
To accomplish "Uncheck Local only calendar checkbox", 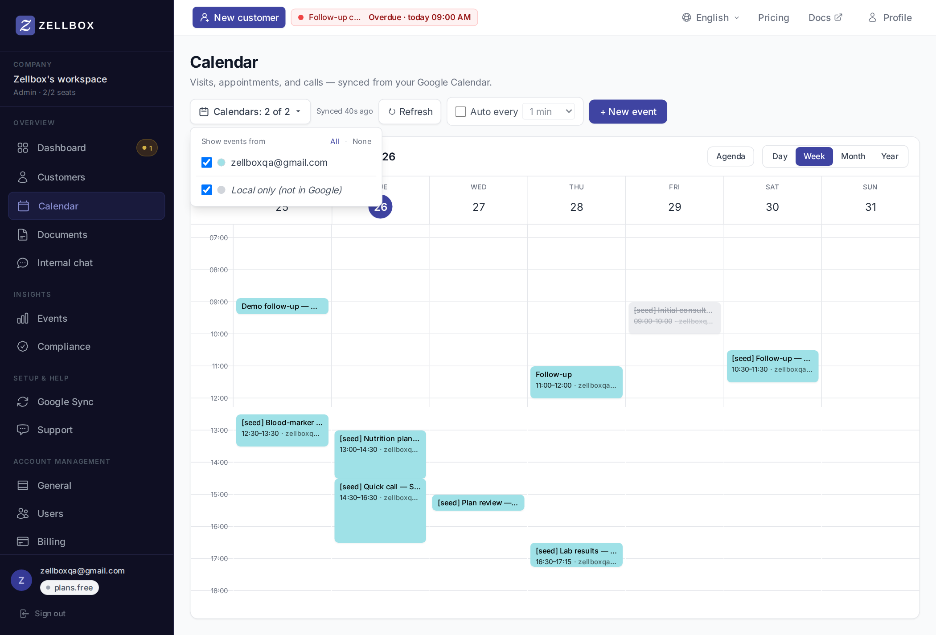I will (x=207, y=190).
